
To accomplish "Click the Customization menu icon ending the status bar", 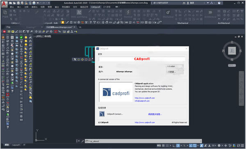I will click(x=242, y=146).
